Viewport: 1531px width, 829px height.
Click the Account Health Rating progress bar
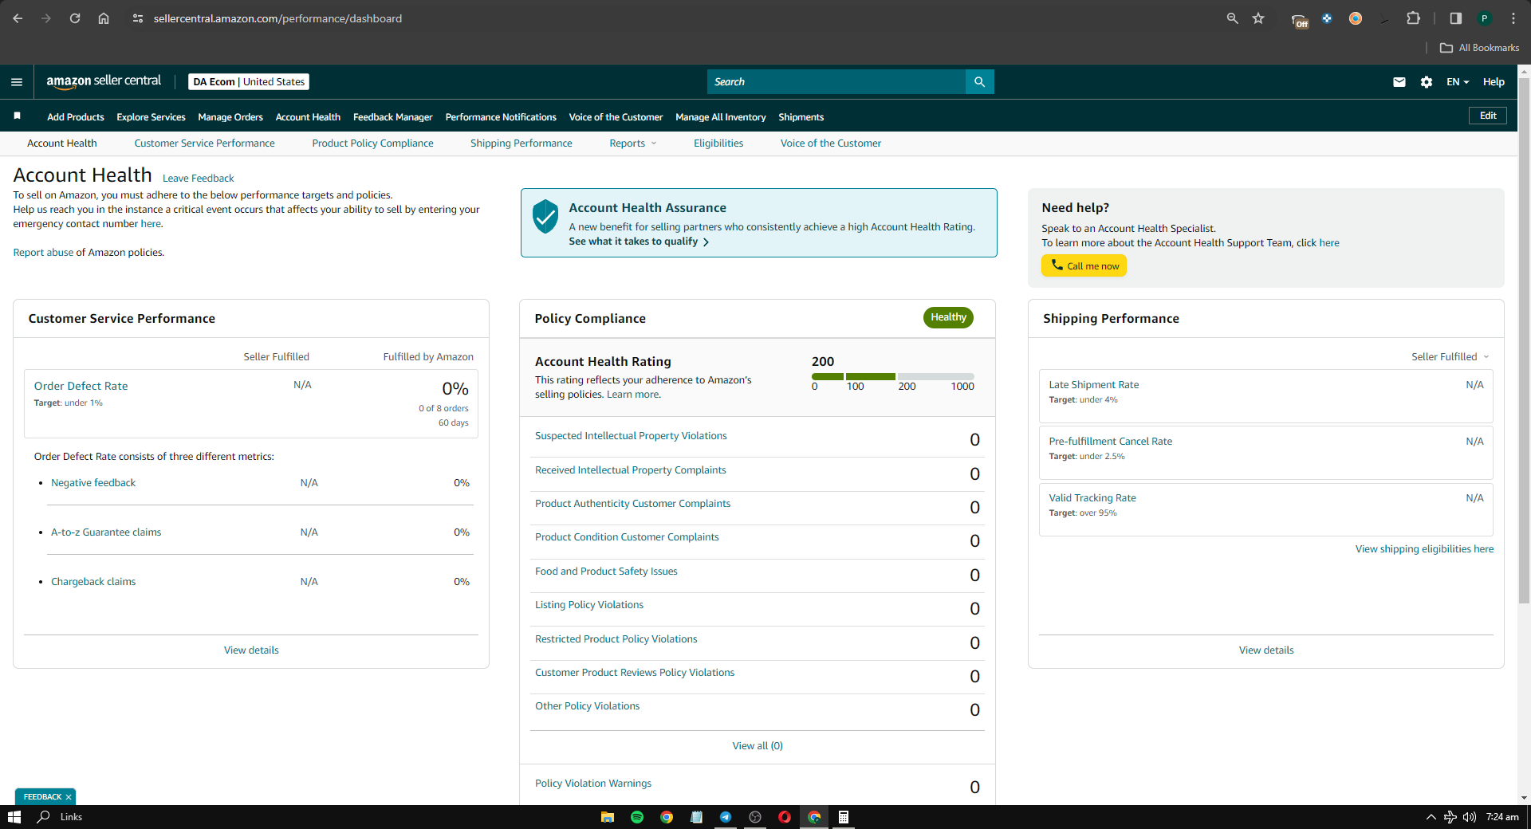point(893,376)
